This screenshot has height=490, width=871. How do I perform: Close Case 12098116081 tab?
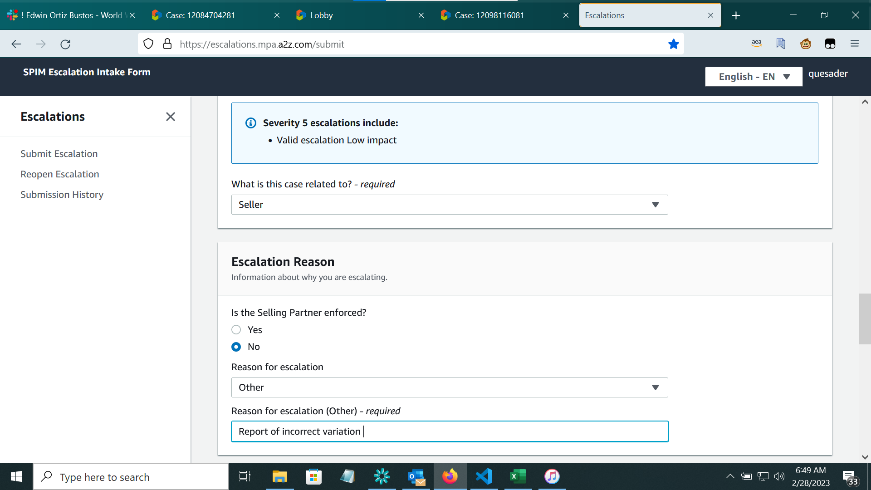[566, 15]
